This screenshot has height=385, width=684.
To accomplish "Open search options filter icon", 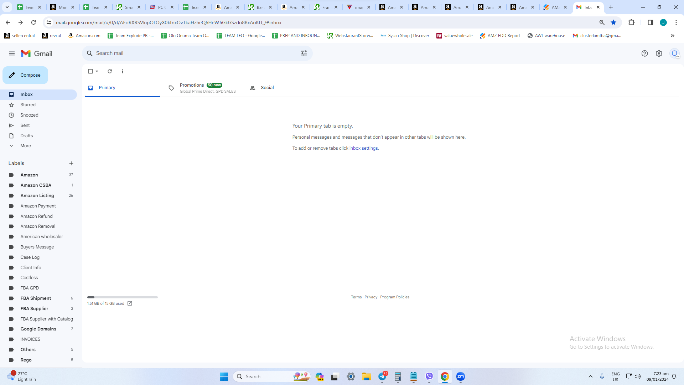I will [304, 53].
